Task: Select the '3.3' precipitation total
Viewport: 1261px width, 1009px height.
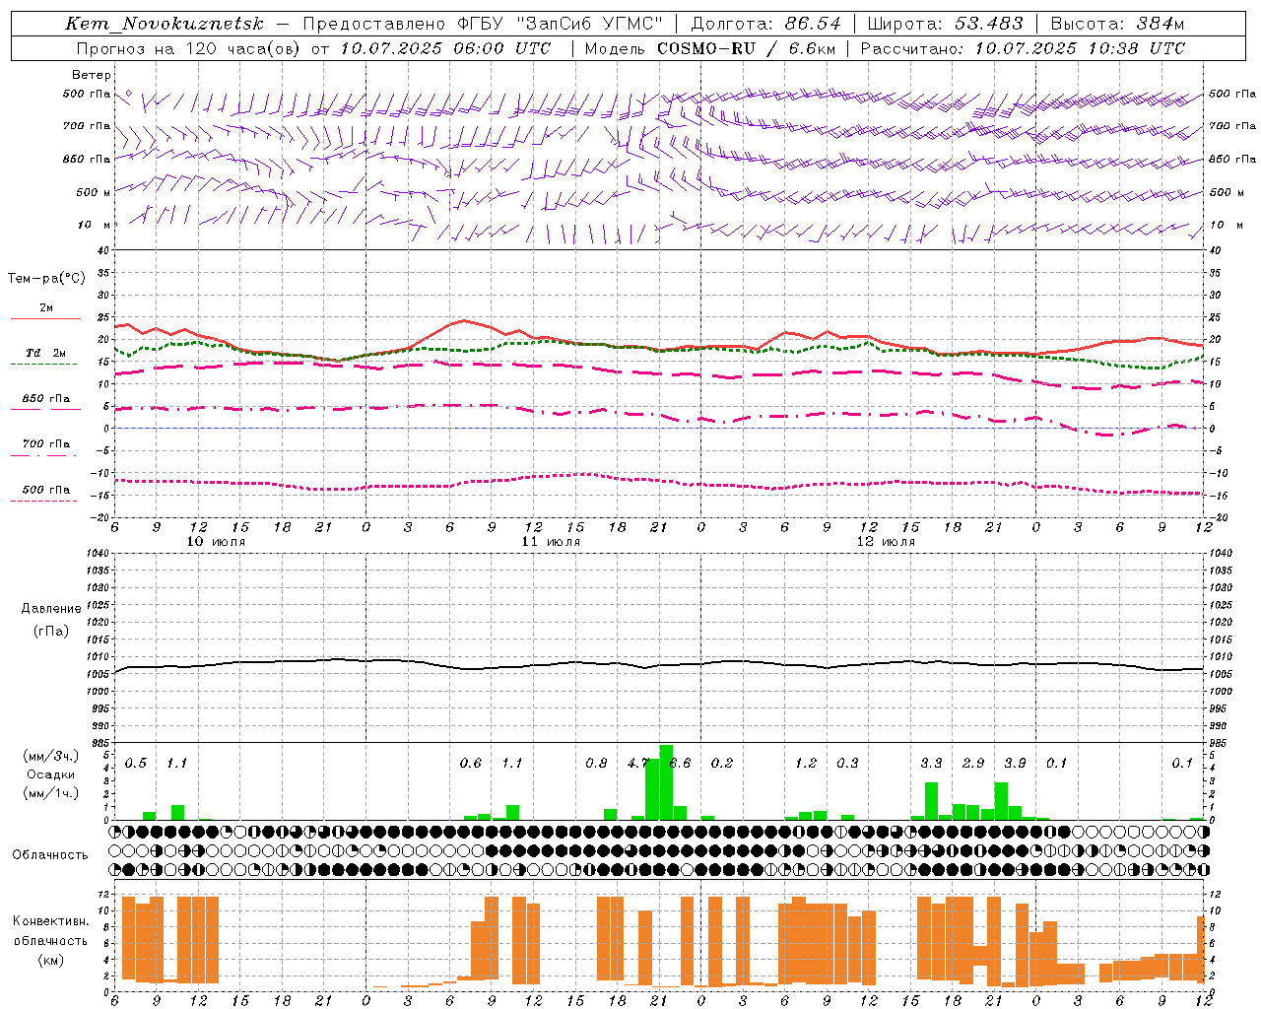Action: pyautogui.click(x=931, y=763)
